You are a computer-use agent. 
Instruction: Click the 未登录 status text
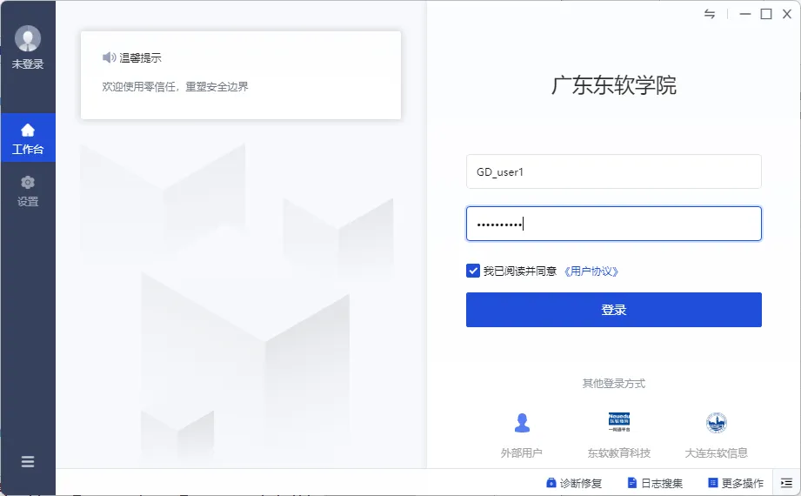pos(28,64)
